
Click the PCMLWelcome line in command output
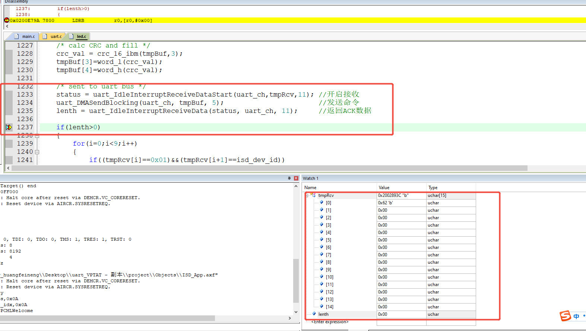[x=17, y=311]
